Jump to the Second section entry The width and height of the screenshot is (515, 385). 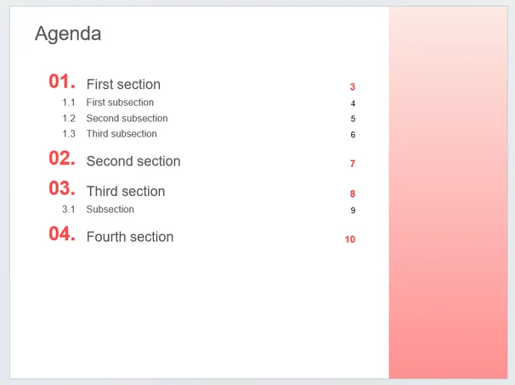point(133,161)
